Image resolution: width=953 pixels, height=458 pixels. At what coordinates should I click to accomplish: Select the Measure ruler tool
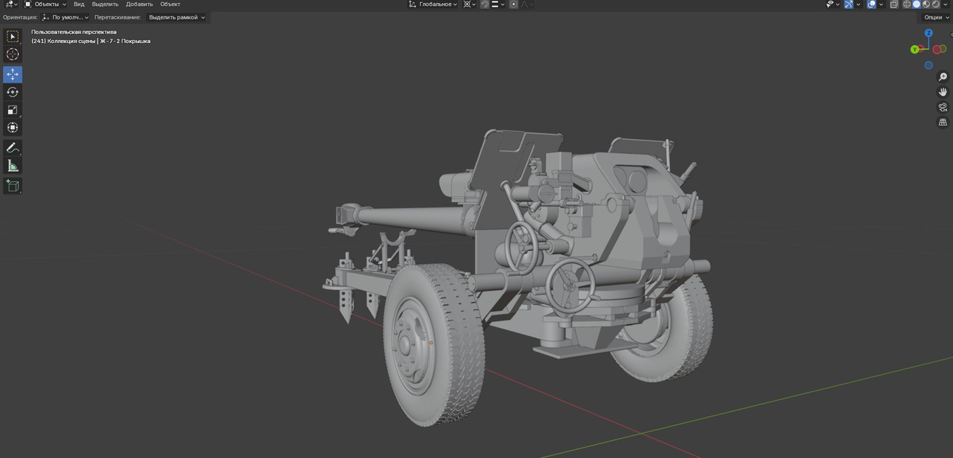13,166
